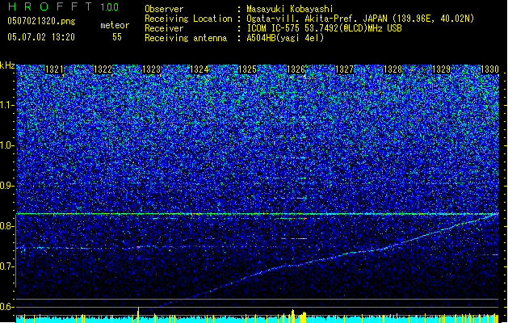Image resolution: width=508 pixels, height=323 pixels.
Task: Click the 1330 time marker
Action: (489, 69)
